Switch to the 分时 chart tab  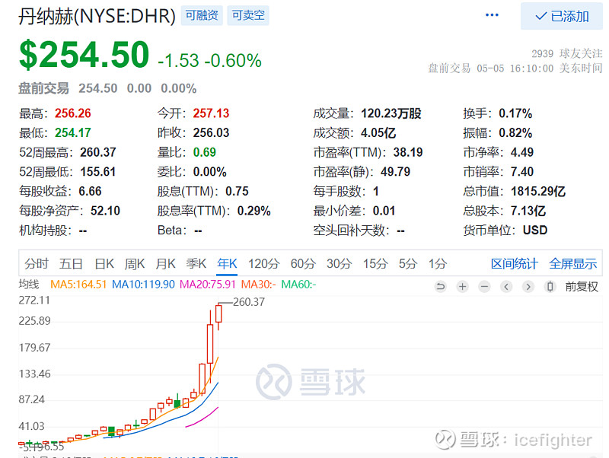(x=37, y=263)
